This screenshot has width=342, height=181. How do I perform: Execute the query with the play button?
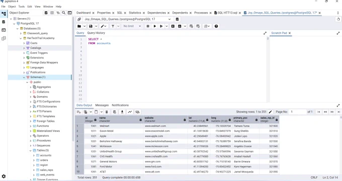click(155, 26)
